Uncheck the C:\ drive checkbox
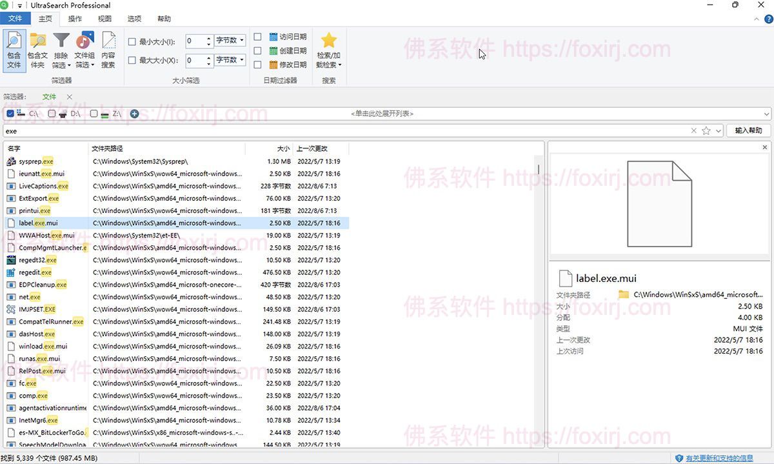774x464 pixels. pyautogui.click(x=10, y=113)
